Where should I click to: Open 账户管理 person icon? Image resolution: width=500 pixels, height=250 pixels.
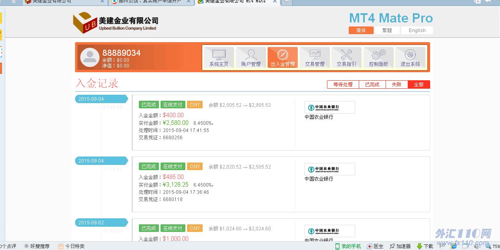click(x=251, y=57)
